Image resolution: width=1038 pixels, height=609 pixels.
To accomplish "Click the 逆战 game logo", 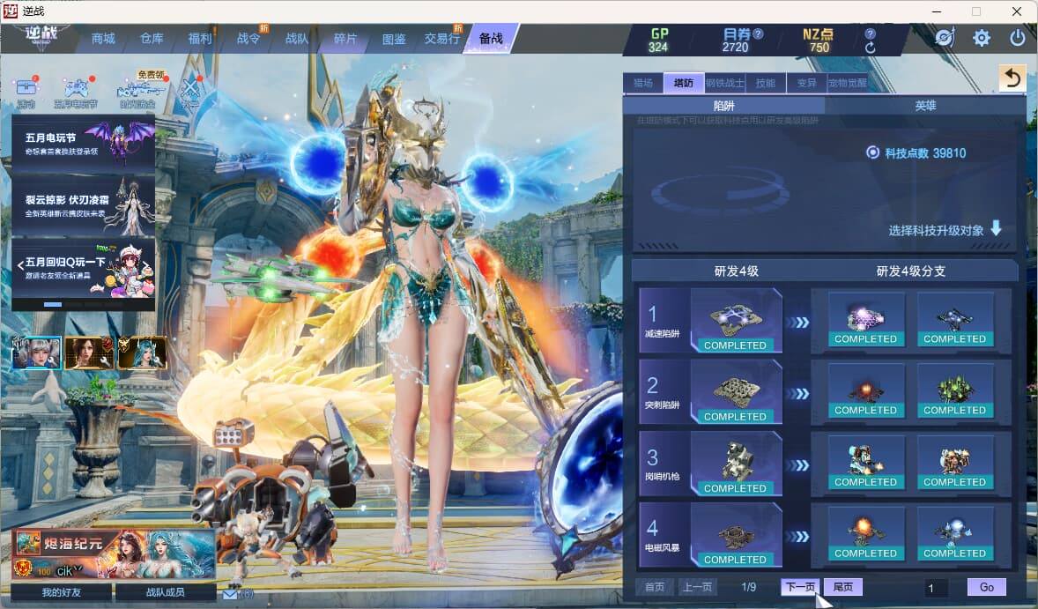I will tap(41, 37).
